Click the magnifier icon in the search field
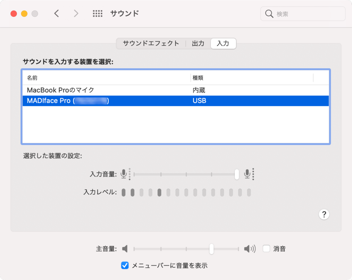352x280 pixels. coord(269,14)
